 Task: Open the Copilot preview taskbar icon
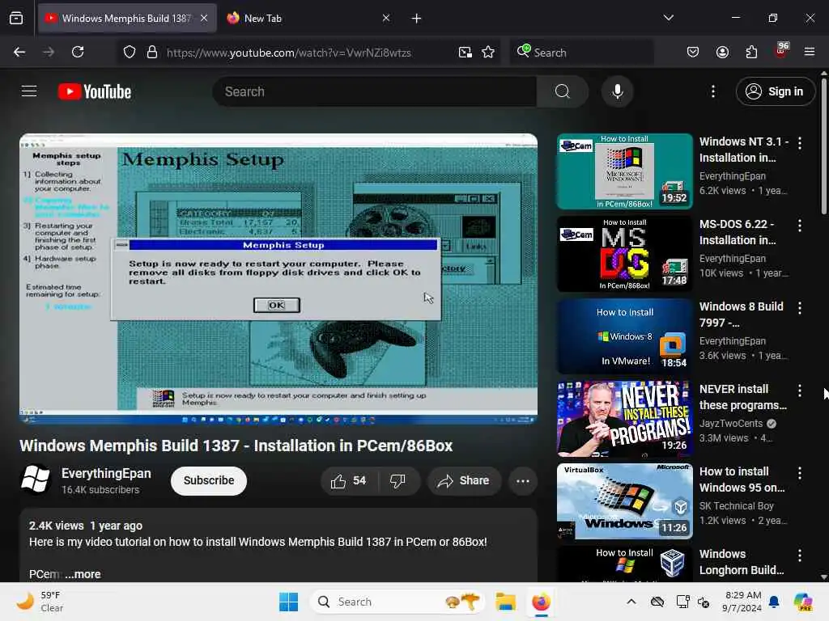point(803,602)
